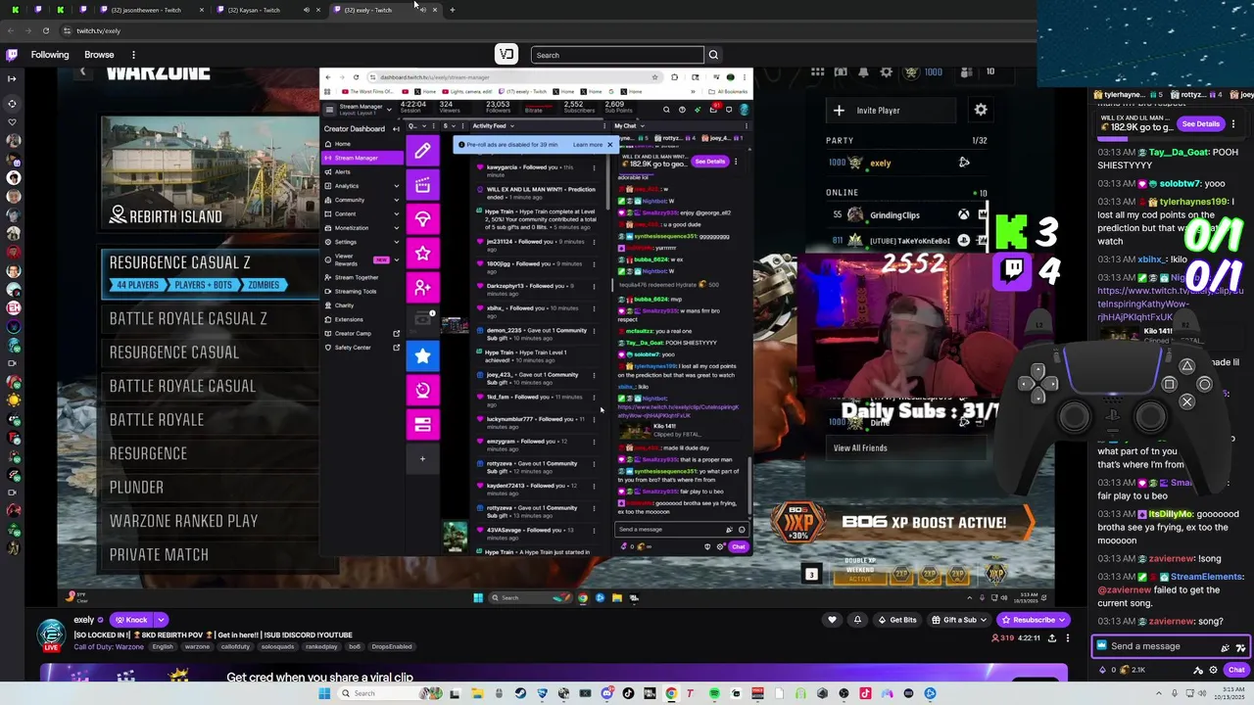1254x705 pixels.
Task: Open a new browser tab
Action: (x=452, y=10)
